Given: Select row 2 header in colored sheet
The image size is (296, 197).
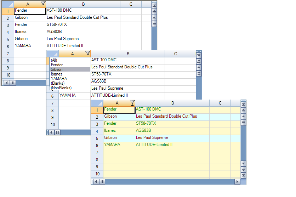Looking at the screenshot, I should click(97, 117).
